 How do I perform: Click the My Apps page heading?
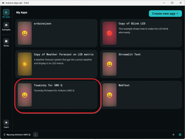click(22, 13)
